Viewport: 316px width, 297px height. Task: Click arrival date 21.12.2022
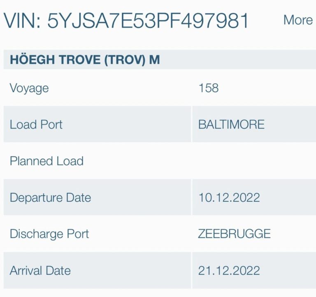pyautogui.click(x=229, y=271)
